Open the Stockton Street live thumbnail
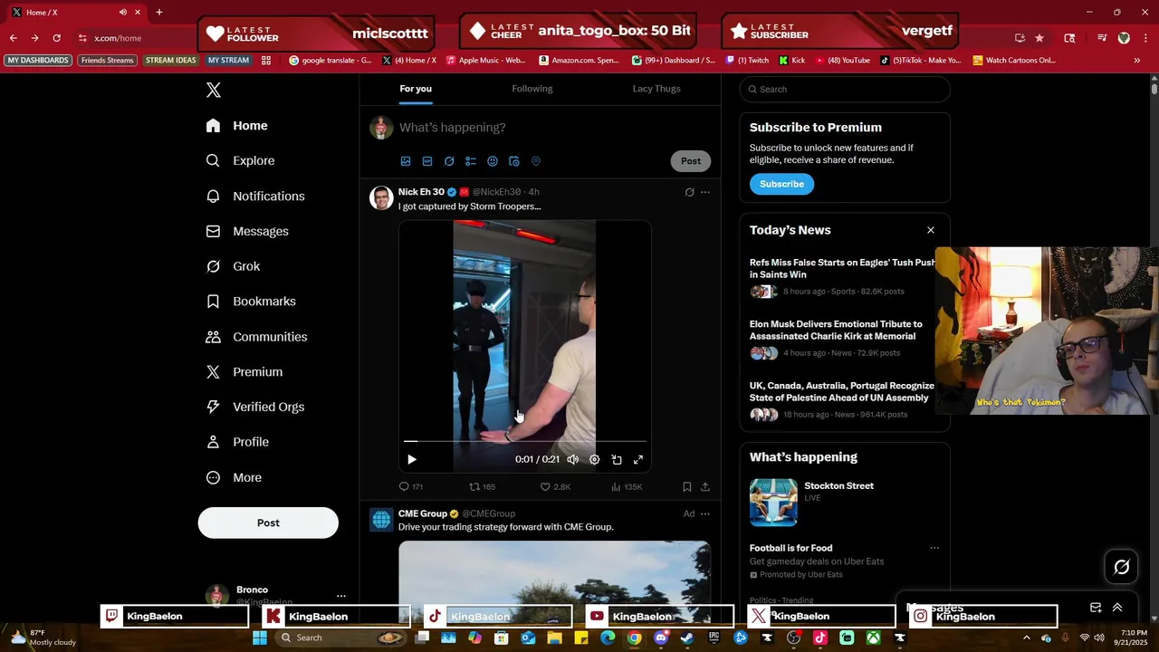Viewport: 1159px width, 652px height. pos(773,503)
